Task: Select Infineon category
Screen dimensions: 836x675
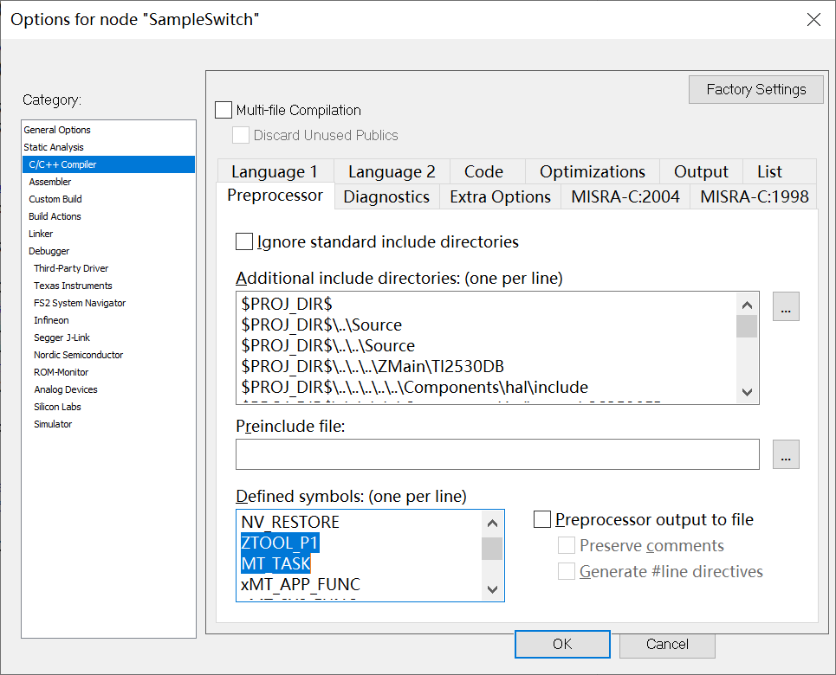Action: coord(109,320)
